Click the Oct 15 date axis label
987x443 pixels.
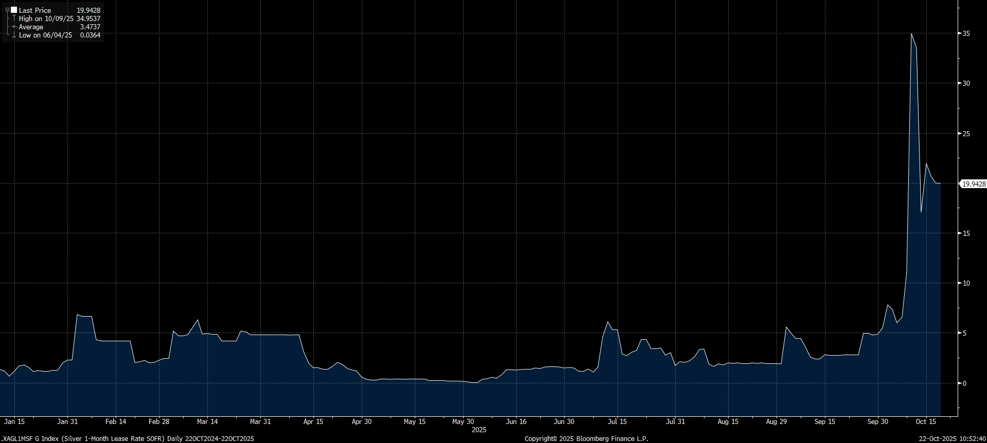point(926,421)
